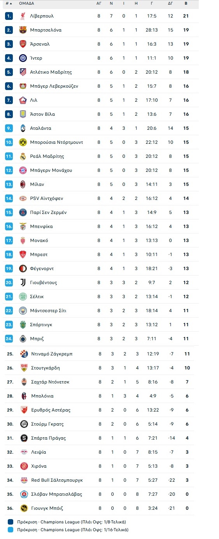
Task: Click the rank 9 light blue position badge
Action: coord(9,128)
